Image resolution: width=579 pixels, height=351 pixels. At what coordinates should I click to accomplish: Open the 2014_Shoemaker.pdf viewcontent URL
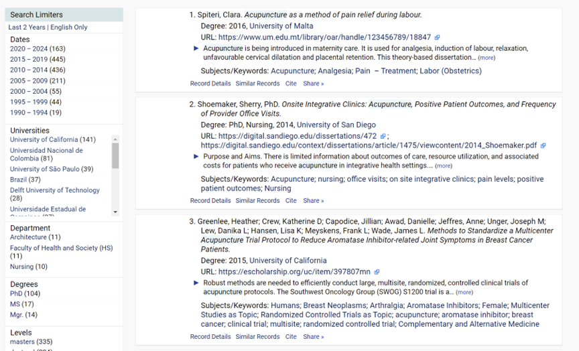tap(369, 145)
